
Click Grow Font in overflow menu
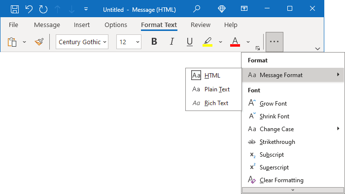tap(293, 103)
